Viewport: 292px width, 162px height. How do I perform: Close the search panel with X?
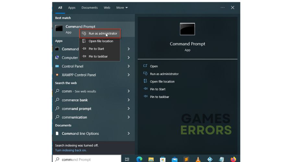click(x=233, y=7)
